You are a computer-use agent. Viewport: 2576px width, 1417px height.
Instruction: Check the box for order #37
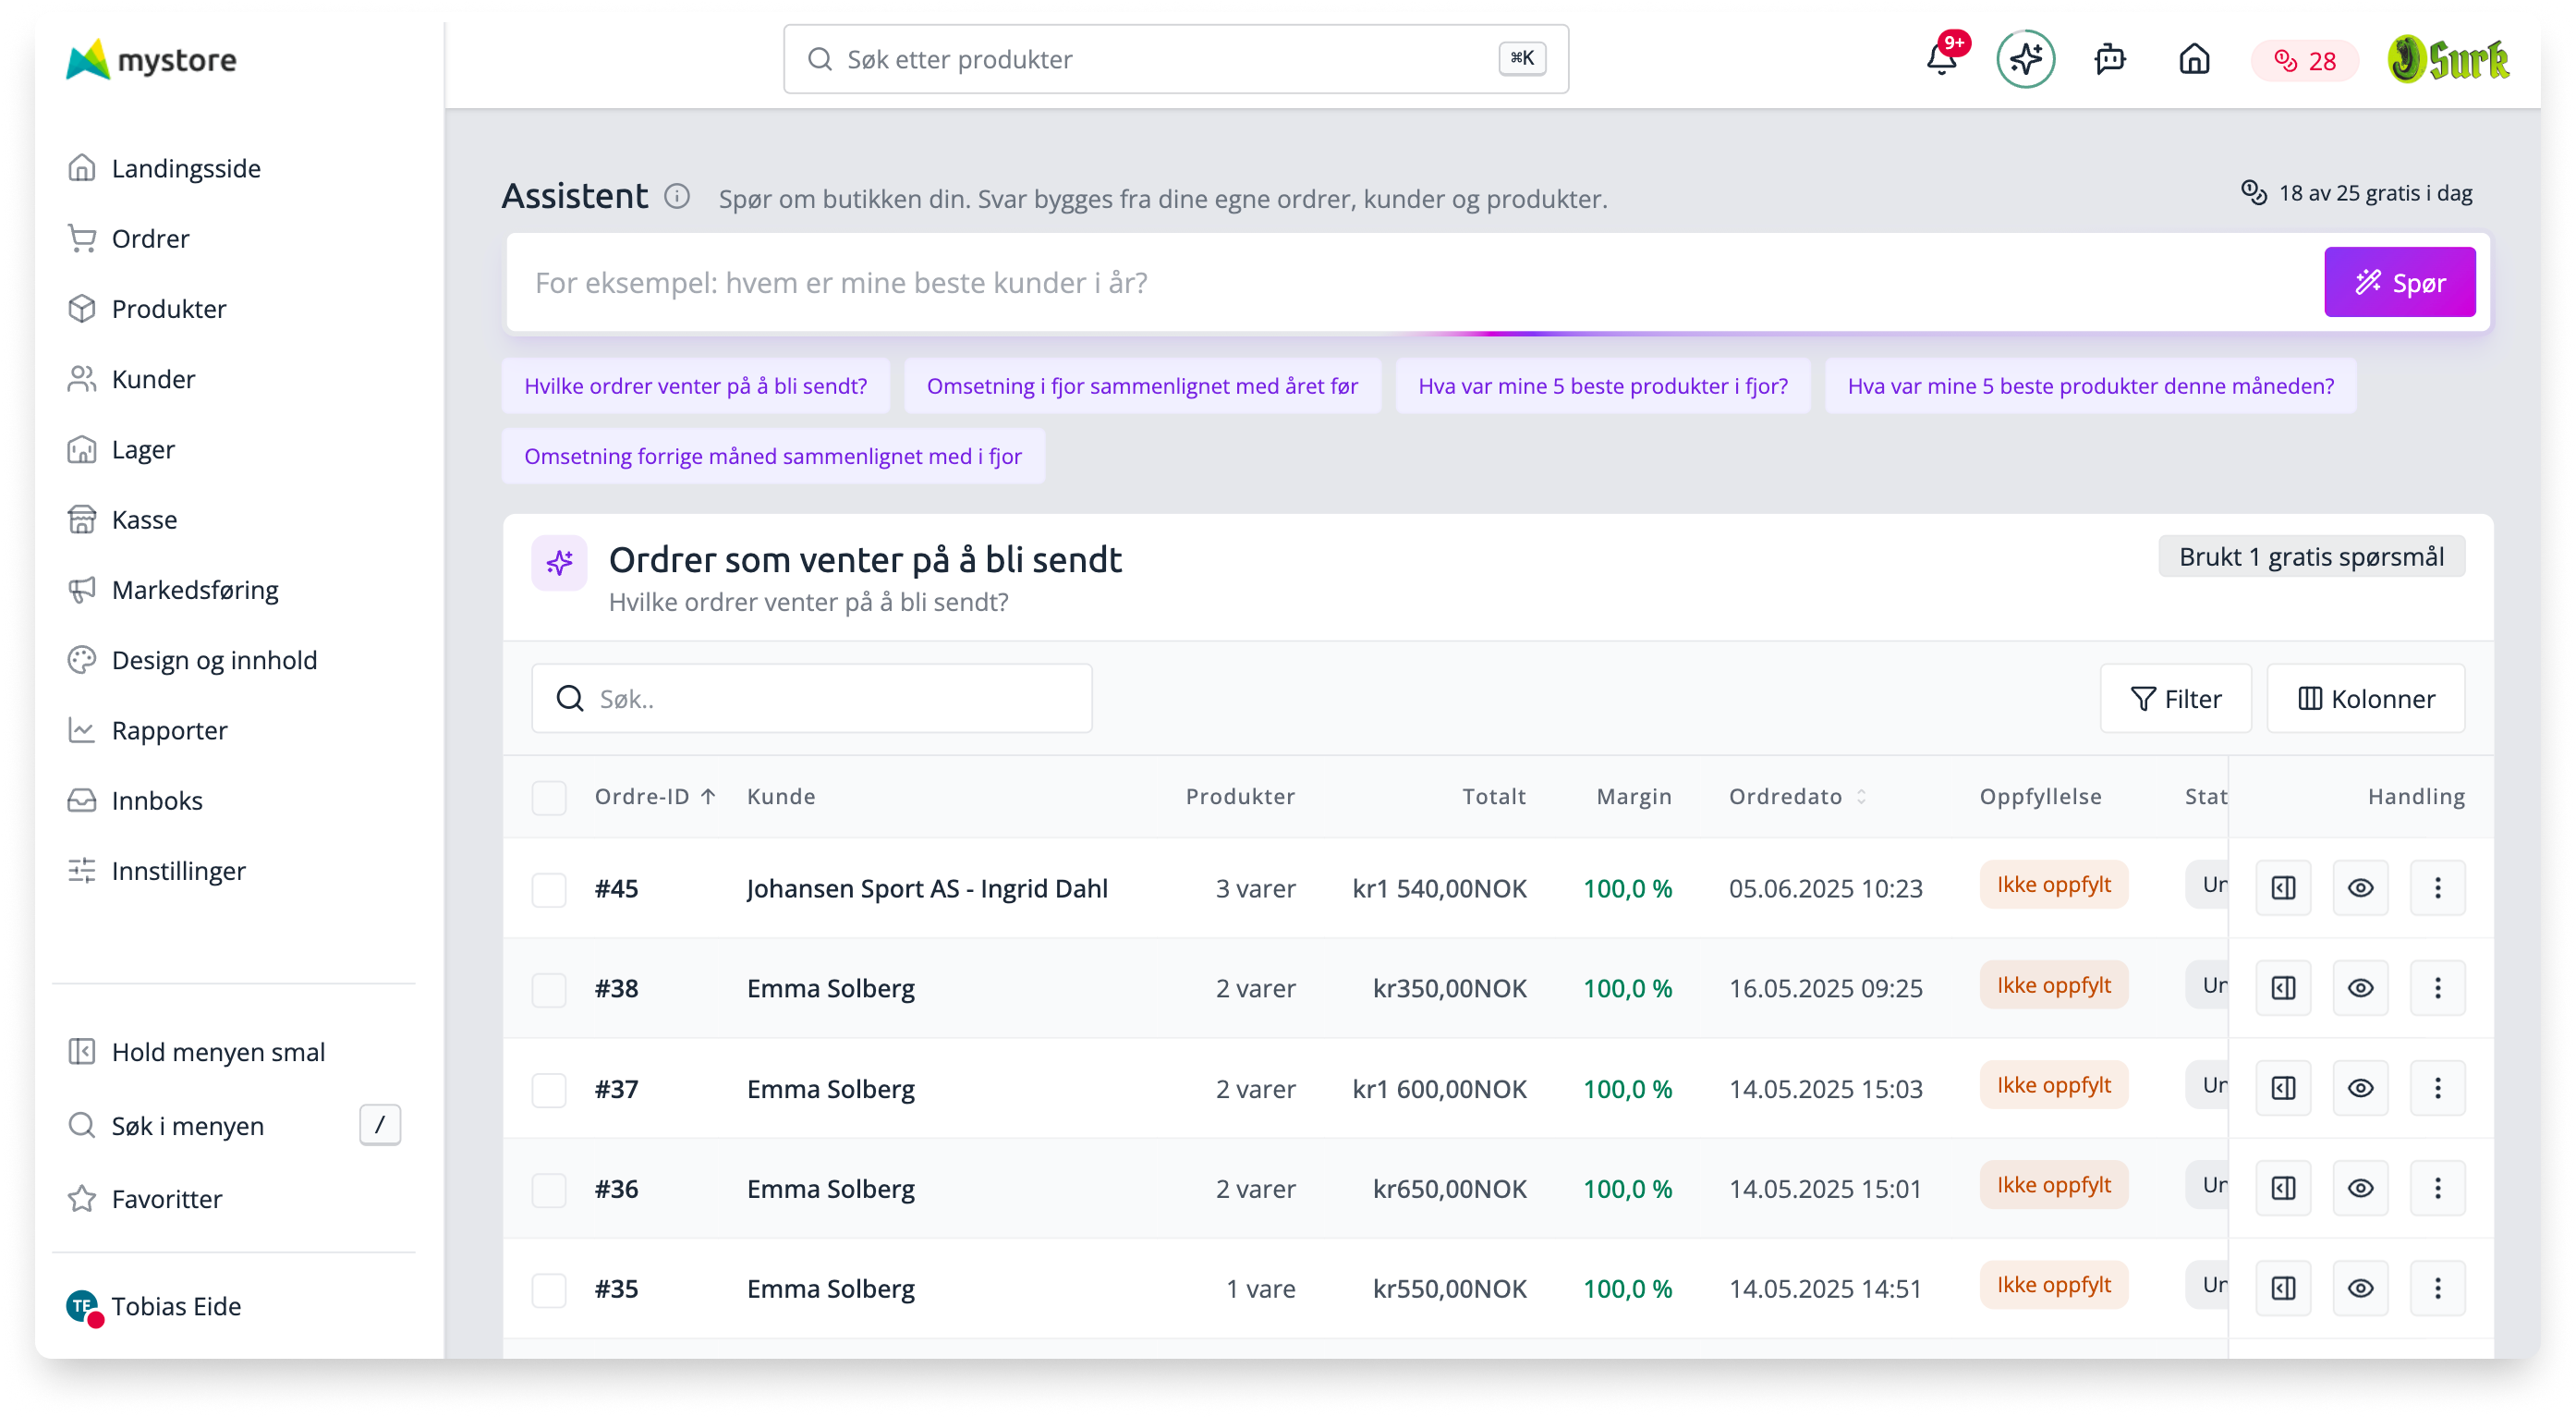[549, 1090]
